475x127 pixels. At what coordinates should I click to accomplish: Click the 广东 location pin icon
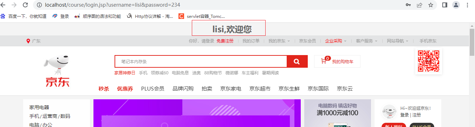(28, 41)
